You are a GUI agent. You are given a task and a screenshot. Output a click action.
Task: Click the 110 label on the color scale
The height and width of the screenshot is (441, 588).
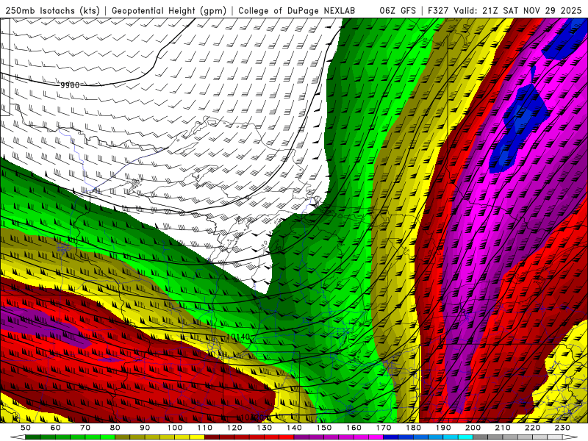click(205, 428)
